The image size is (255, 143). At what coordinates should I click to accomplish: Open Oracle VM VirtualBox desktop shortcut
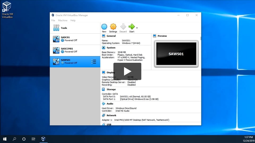7,6
